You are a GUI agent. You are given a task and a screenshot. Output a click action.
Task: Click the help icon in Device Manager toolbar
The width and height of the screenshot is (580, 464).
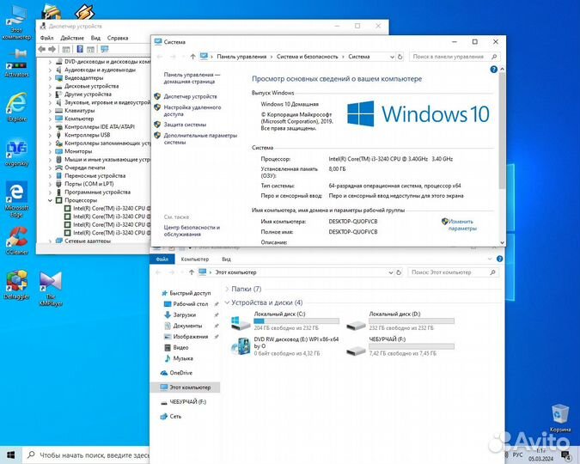point(80,49)
